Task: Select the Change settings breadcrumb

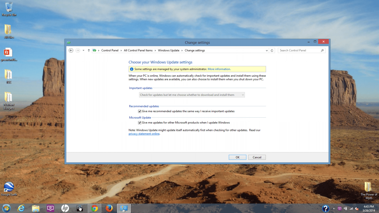Action: point(195,51)
